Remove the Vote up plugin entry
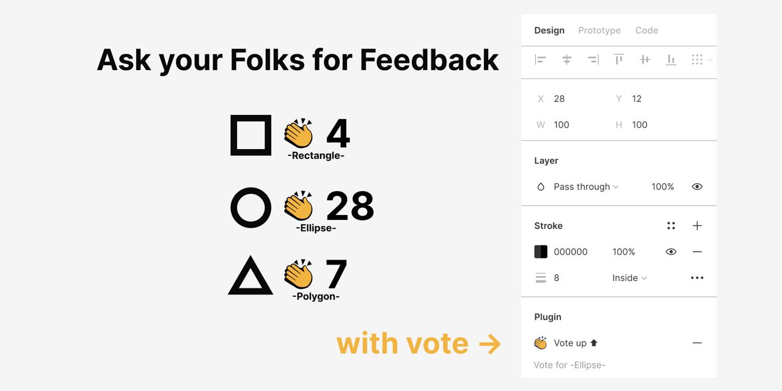 697,343
